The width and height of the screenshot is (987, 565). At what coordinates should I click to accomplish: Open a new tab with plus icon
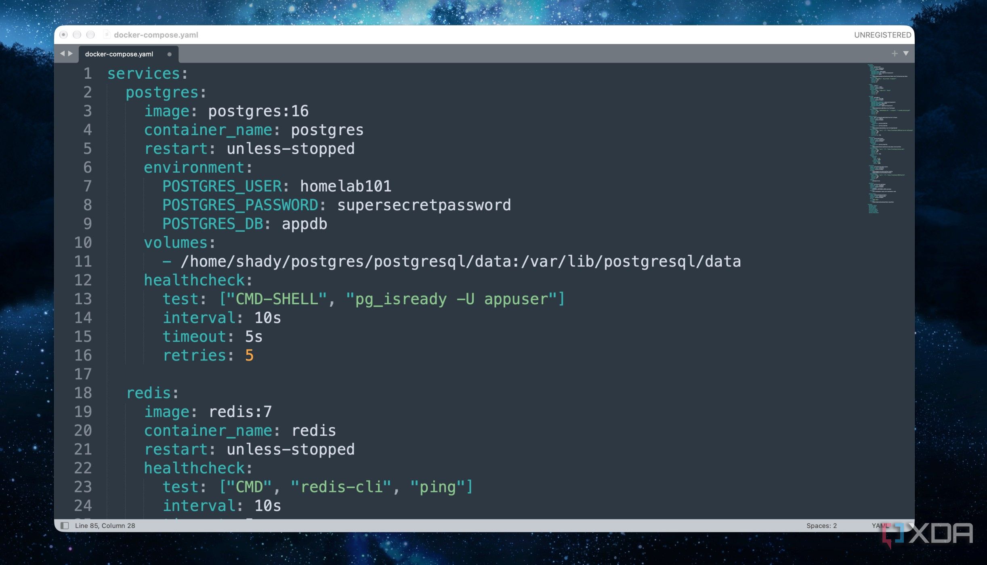(895, 53)
